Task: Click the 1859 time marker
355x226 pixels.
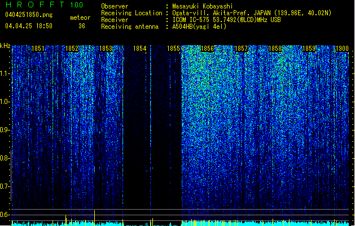Action: pos(309,49)
